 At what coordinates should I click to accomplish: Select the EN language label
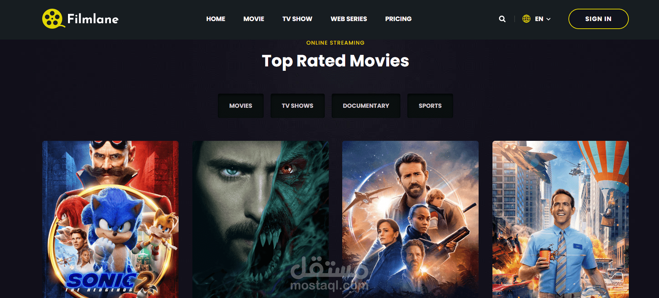(x=539, y=19)
